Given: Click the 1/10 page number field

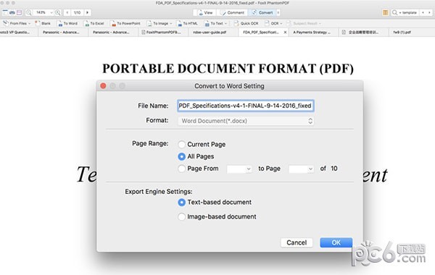Looking at the screenshot, I should point(78,12).
